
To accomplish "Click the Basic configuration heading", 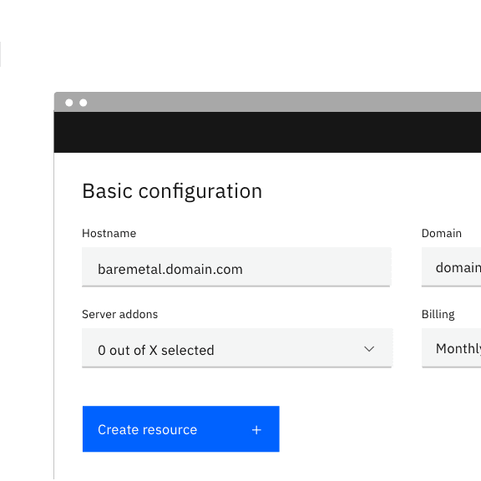I will pyautogui.click(x=172, y=192).
